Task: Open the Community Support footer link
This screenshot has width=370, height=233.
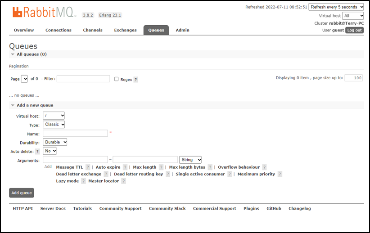Action: (x=120, y=208)
